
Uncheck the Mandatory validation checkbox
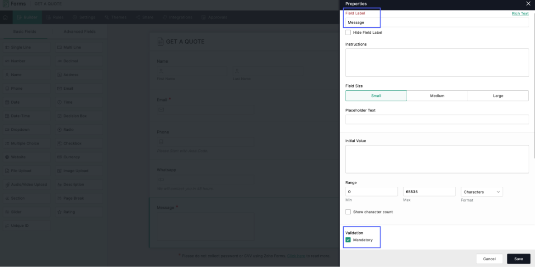click(x=348, y=240)
